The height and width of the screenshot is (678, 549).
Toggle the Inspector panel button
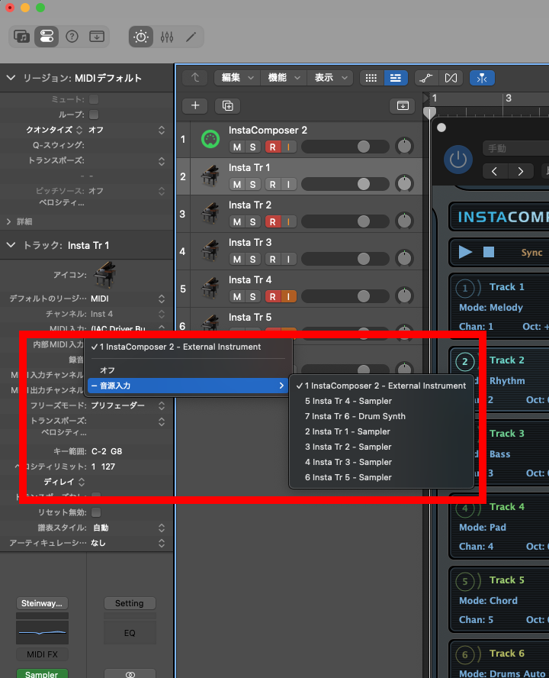pyautogui.click(x=47, y=37)
